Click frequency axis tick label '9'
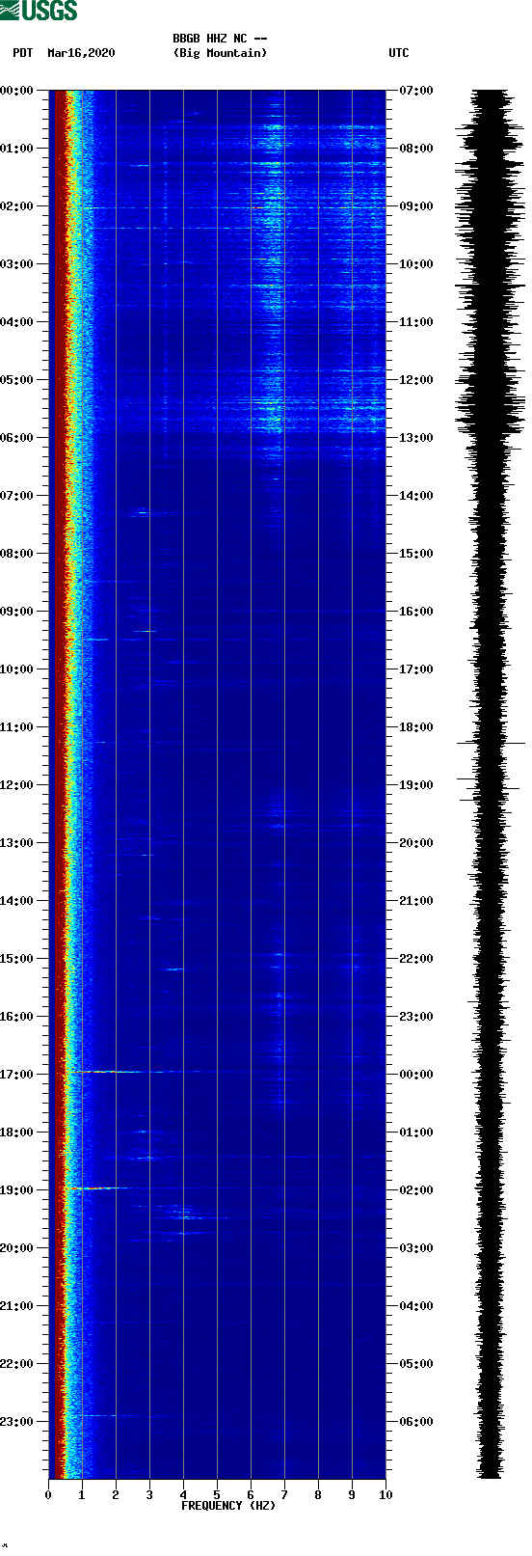 point(352,1495)
